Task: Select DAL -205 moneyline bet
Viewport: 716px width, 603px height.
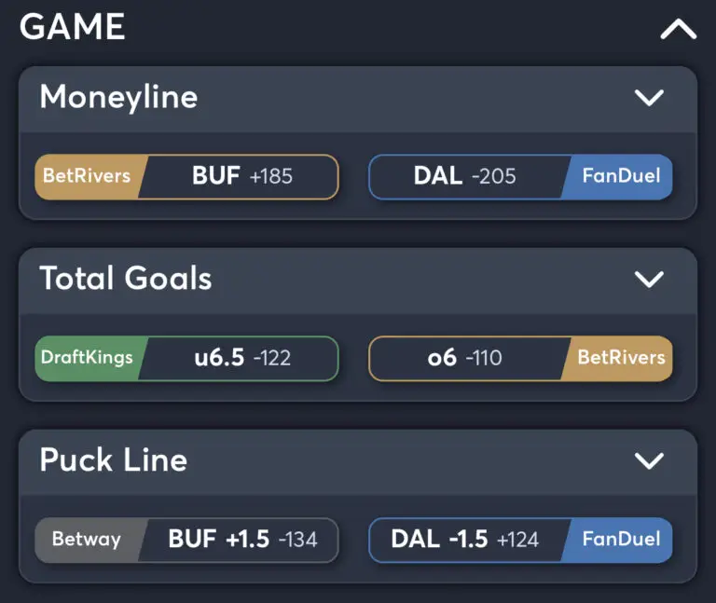Action: (465, 176)
